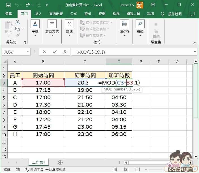
Task: Click vertical scrollbar down arrow
Action: (196, 157)
